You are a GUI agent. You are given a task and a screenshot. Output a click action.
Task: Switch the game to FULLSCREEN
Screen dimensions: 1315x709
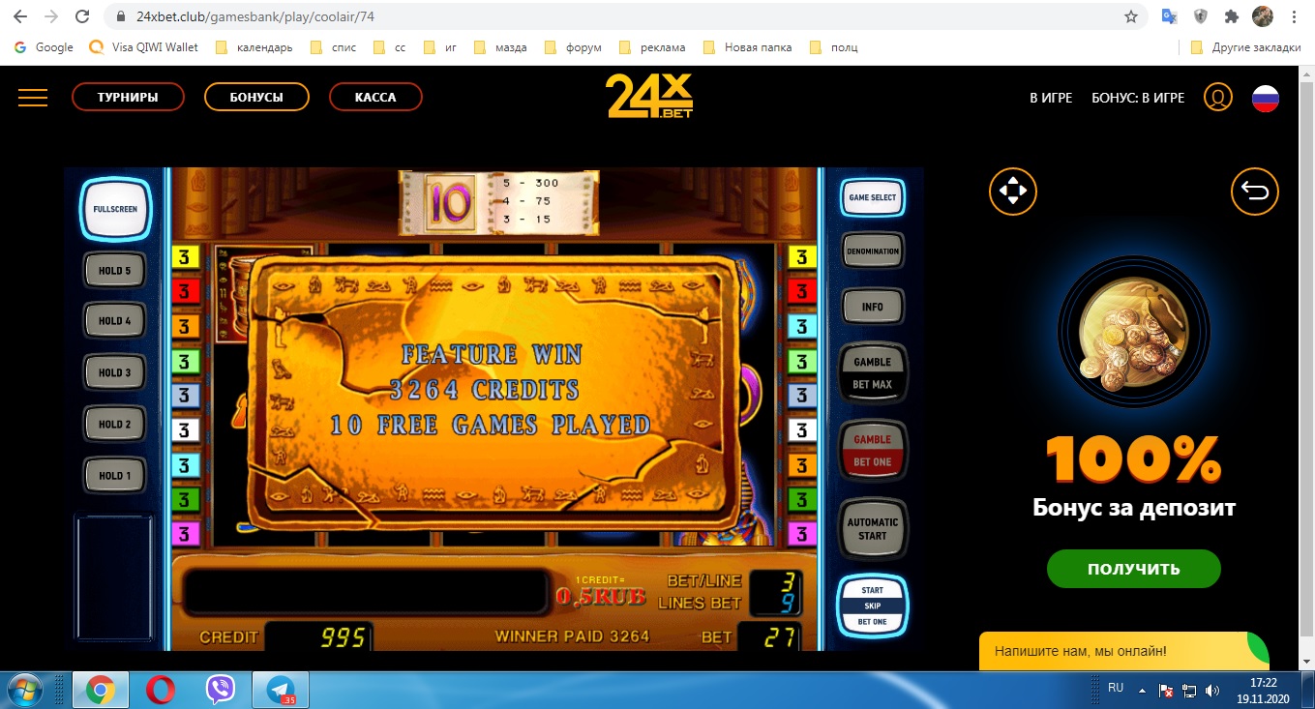tap(115, 209)
